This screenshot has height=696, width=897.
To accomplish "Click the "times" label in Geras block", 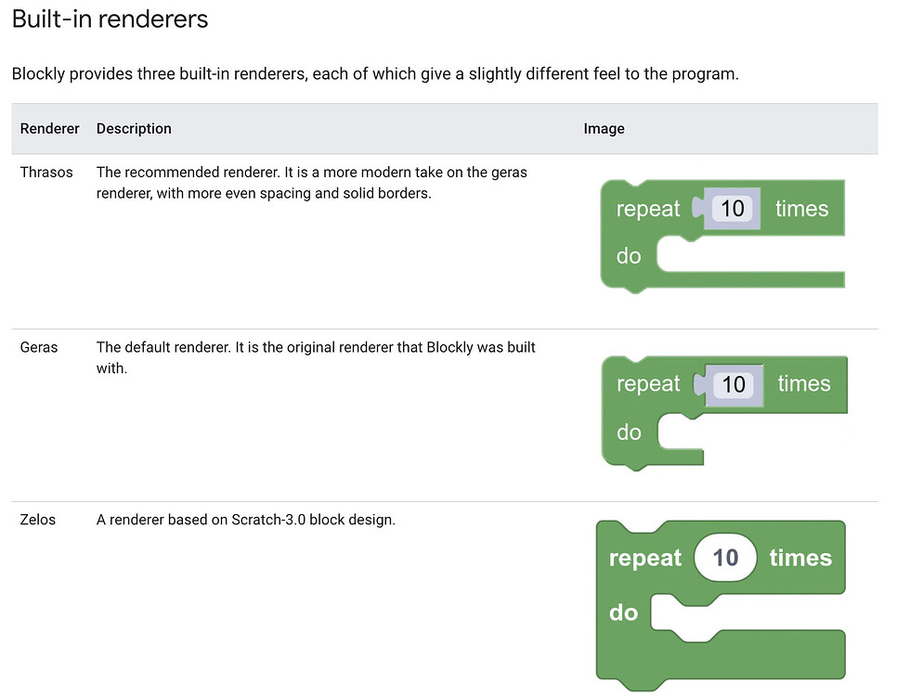I will 804,384.
